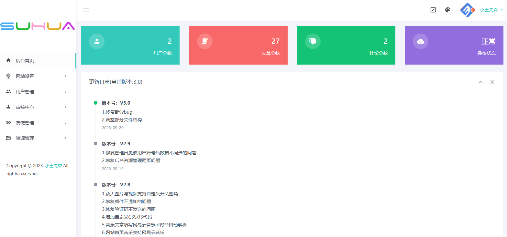507x237 pixels.
Task: Collapse the 更新日志 panel
Action: pyautogui.click(x=481, y=82)
